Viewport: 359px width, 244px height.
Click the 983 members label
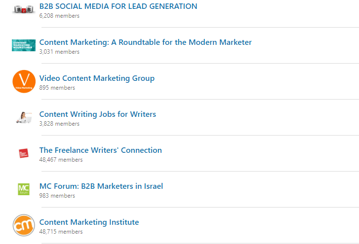coord(57,196)
